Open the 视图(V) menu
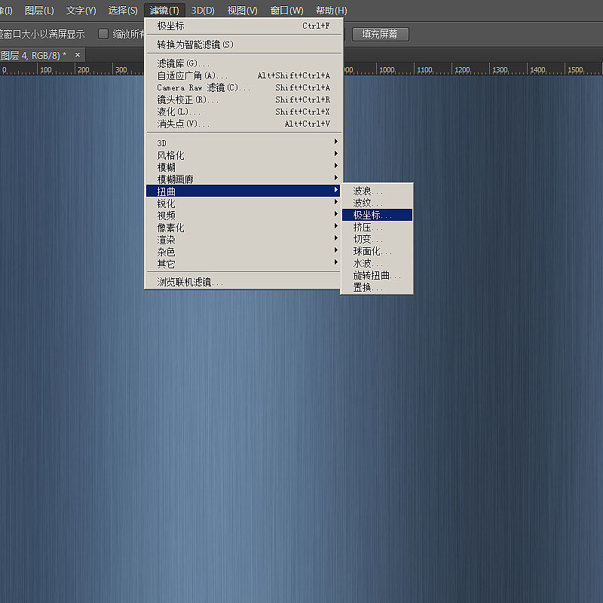 pyautogui.click(x=242, y=11)
